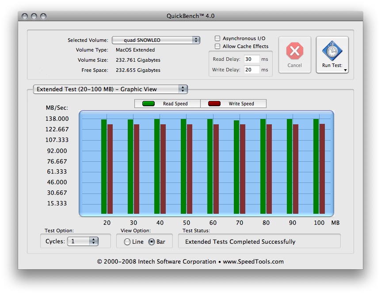Image resolution: width=381 pixels, height=294 pixels.
Task: Open the Cycles dropdown
Action: point(83,241)
